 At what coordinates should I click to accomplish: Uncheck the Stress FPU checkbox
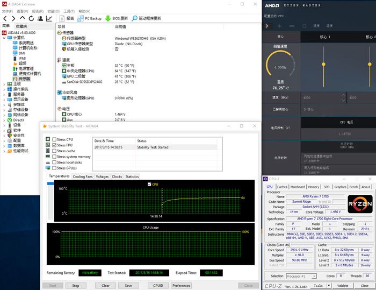[54, 145]
